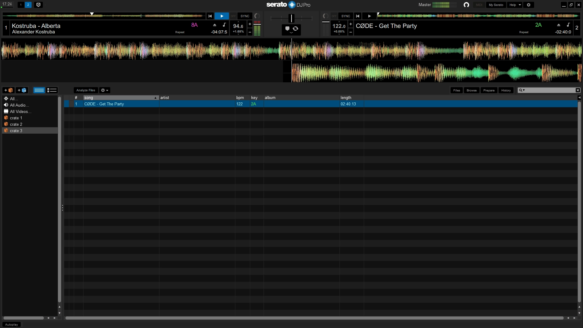
Task: Click the crossfader handle
Action: click(291, 18)
